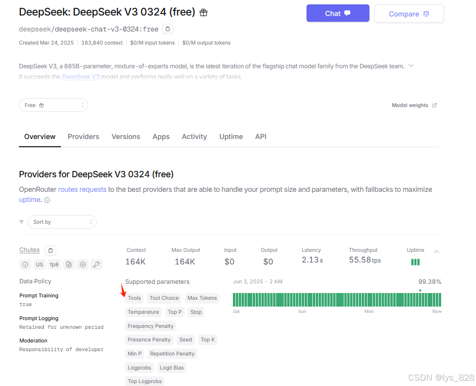Click the external link icon next to Model weights
Screen dimensions: 476x386
tap(434, 105)
